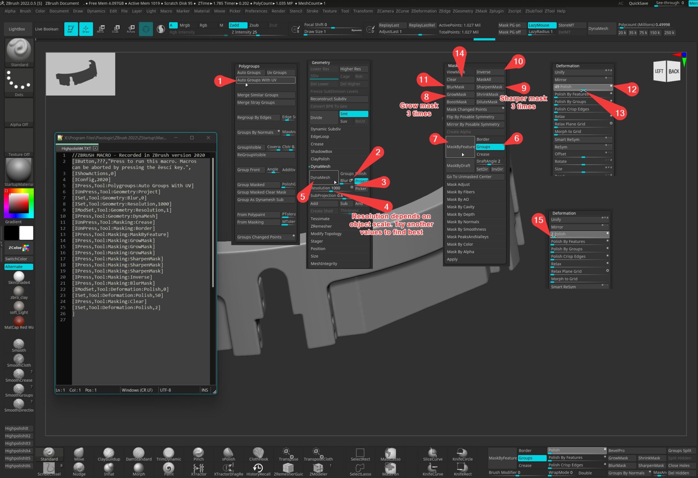Viewport: 698px width, 478px height.
Task: Select the Scale transform tool icon
Action: pos(116,29)
